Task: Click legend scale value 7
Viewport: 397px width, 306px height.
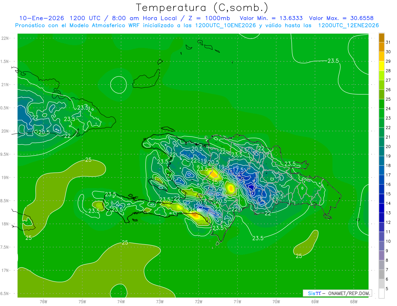Action: pos(387,270)
